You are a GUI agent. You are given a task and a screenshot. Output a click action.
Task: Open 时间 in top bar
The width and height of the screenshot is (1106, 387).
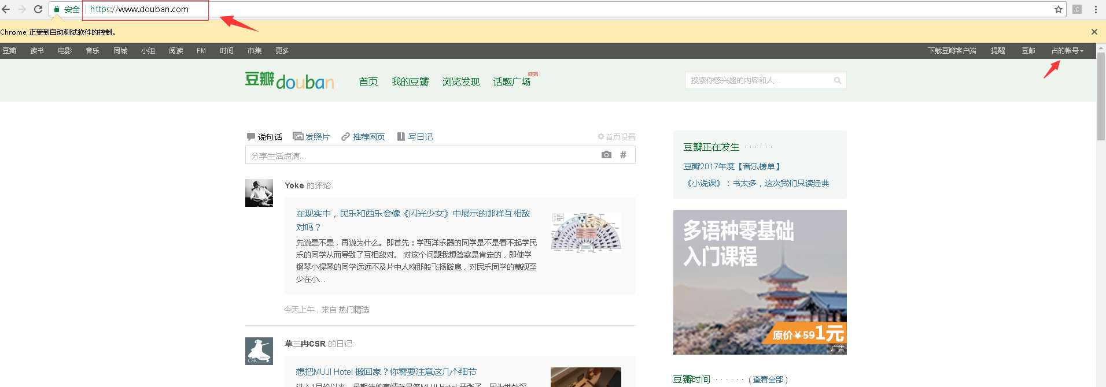(x=227, y=51)
